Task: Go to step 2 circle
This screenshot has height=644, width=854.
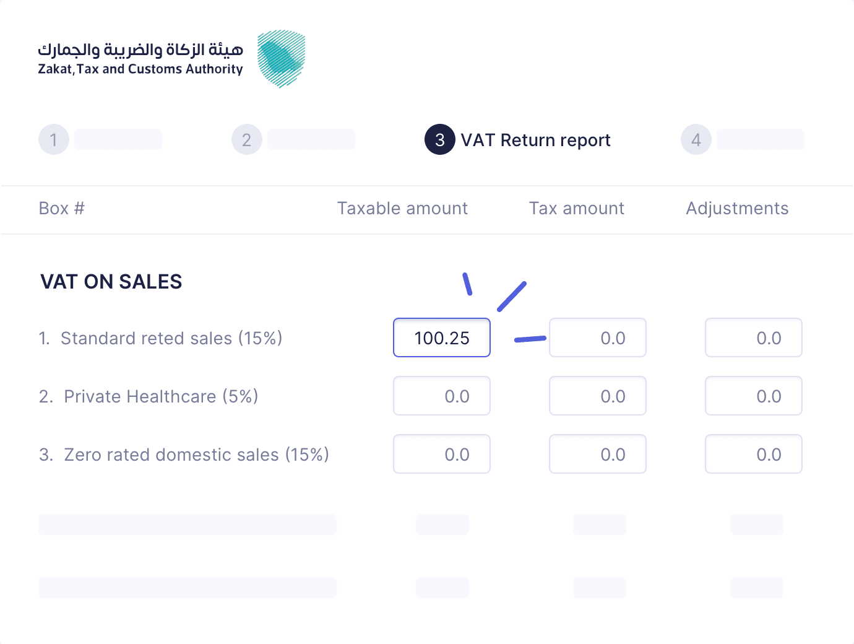Action: pyautogui.click(x=247, y=140)
